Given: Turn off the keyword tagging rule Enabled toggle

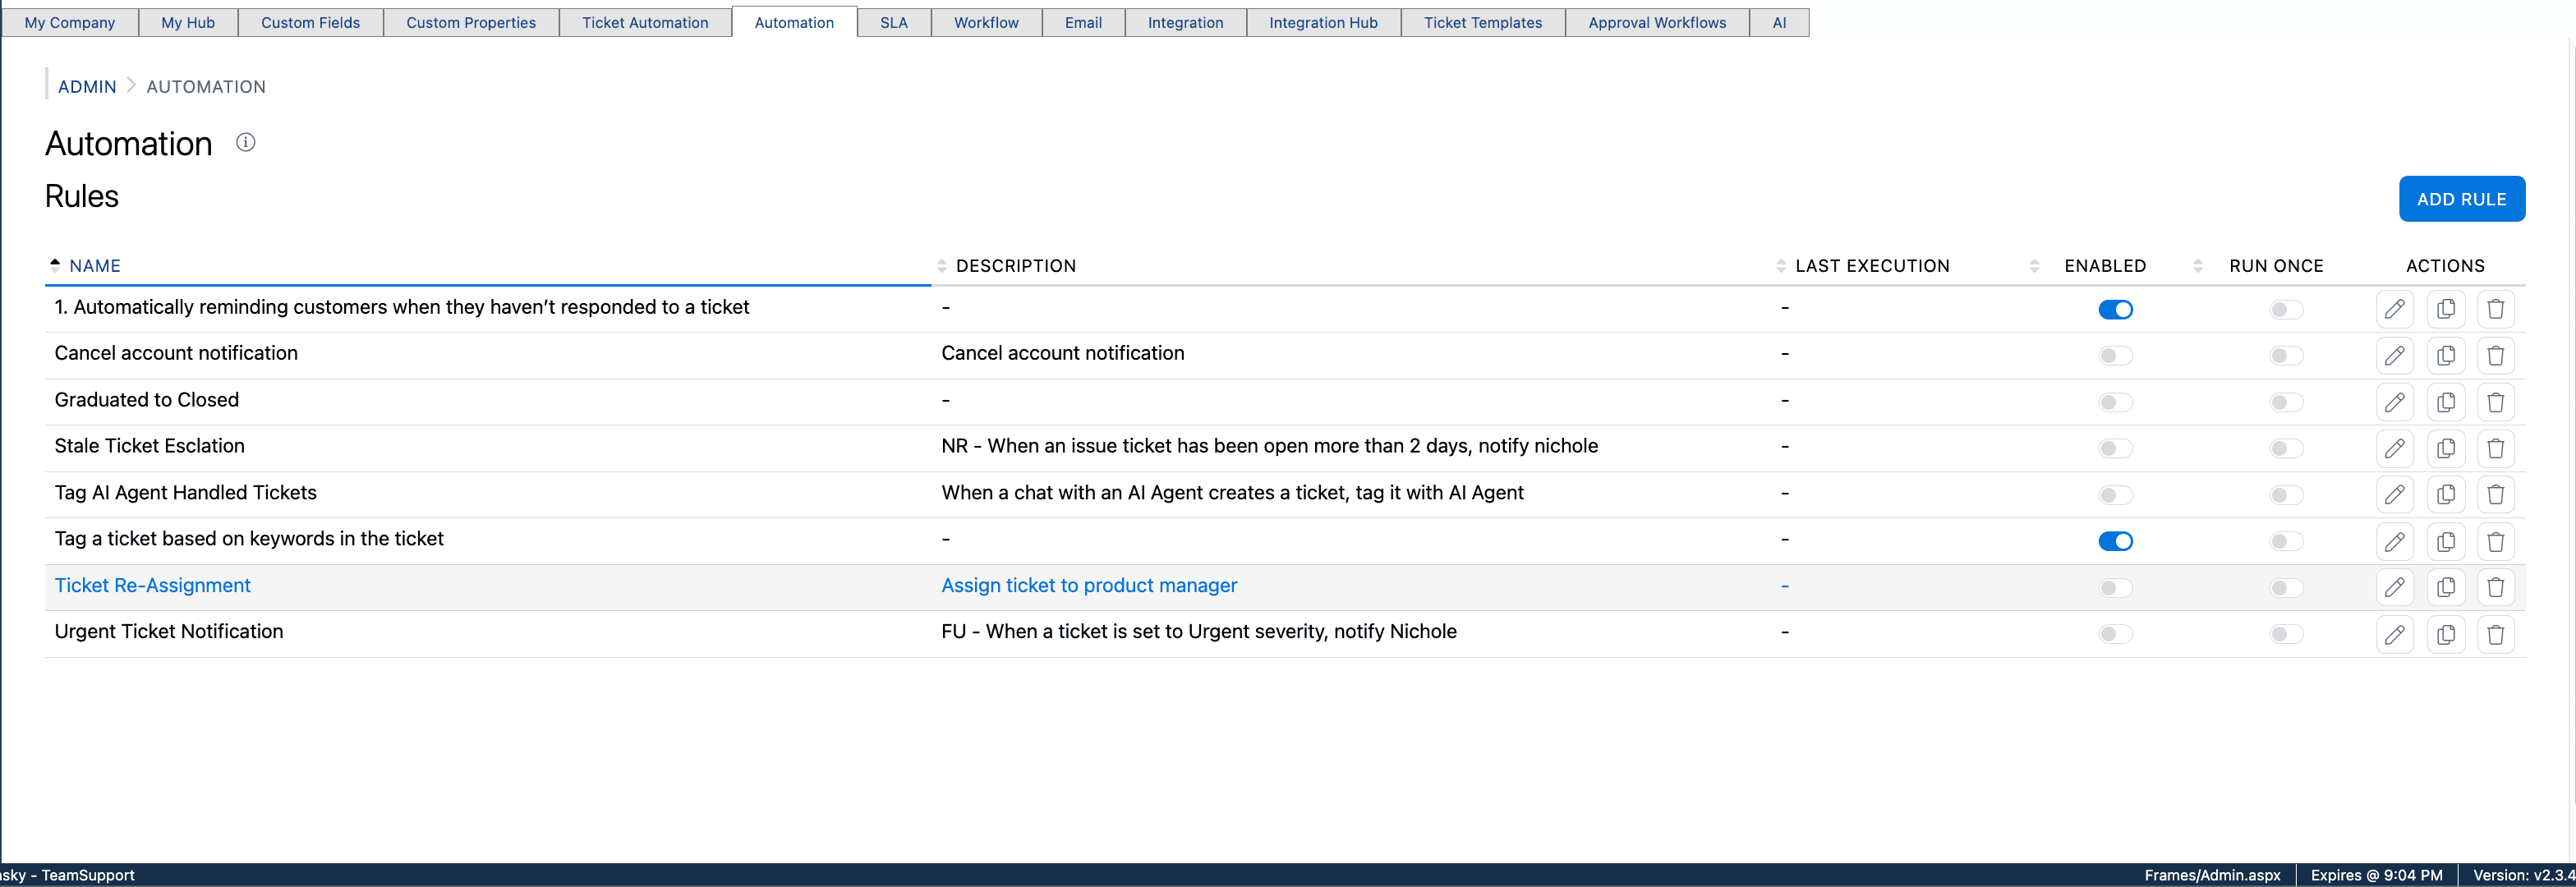Looking at the screenshot, I should tap(2115, 541).
